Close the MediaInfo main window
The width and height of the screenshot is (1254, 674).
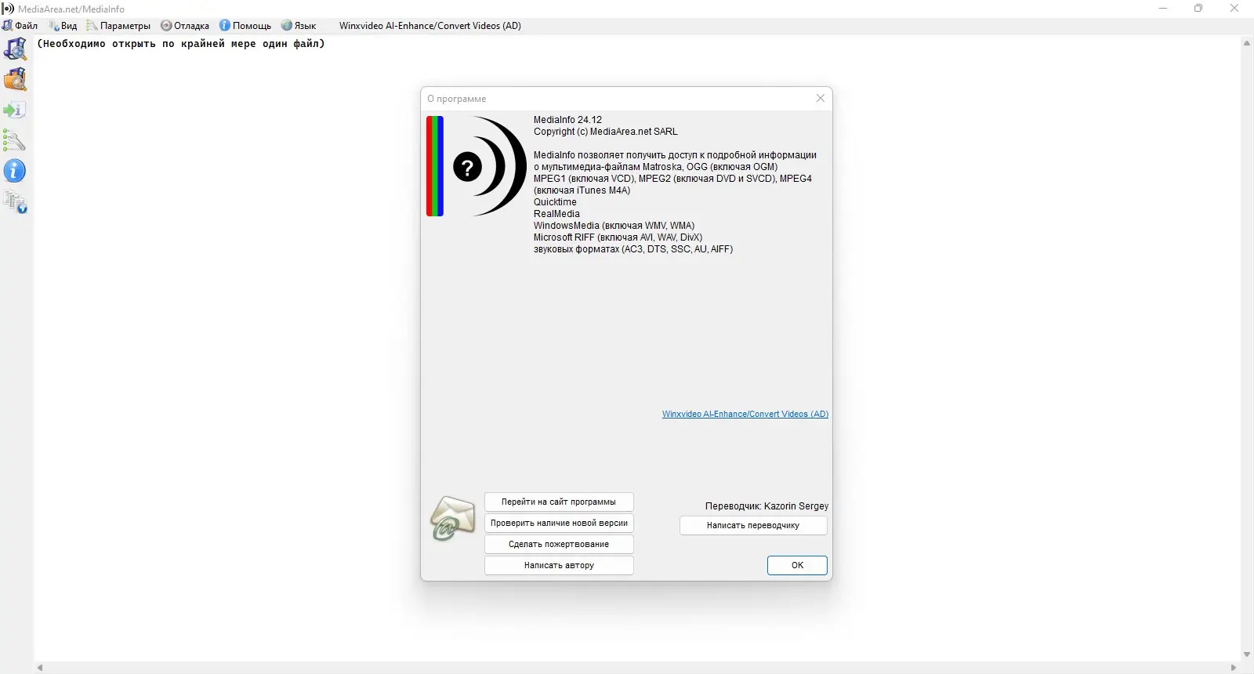(x=1234, y=9)
